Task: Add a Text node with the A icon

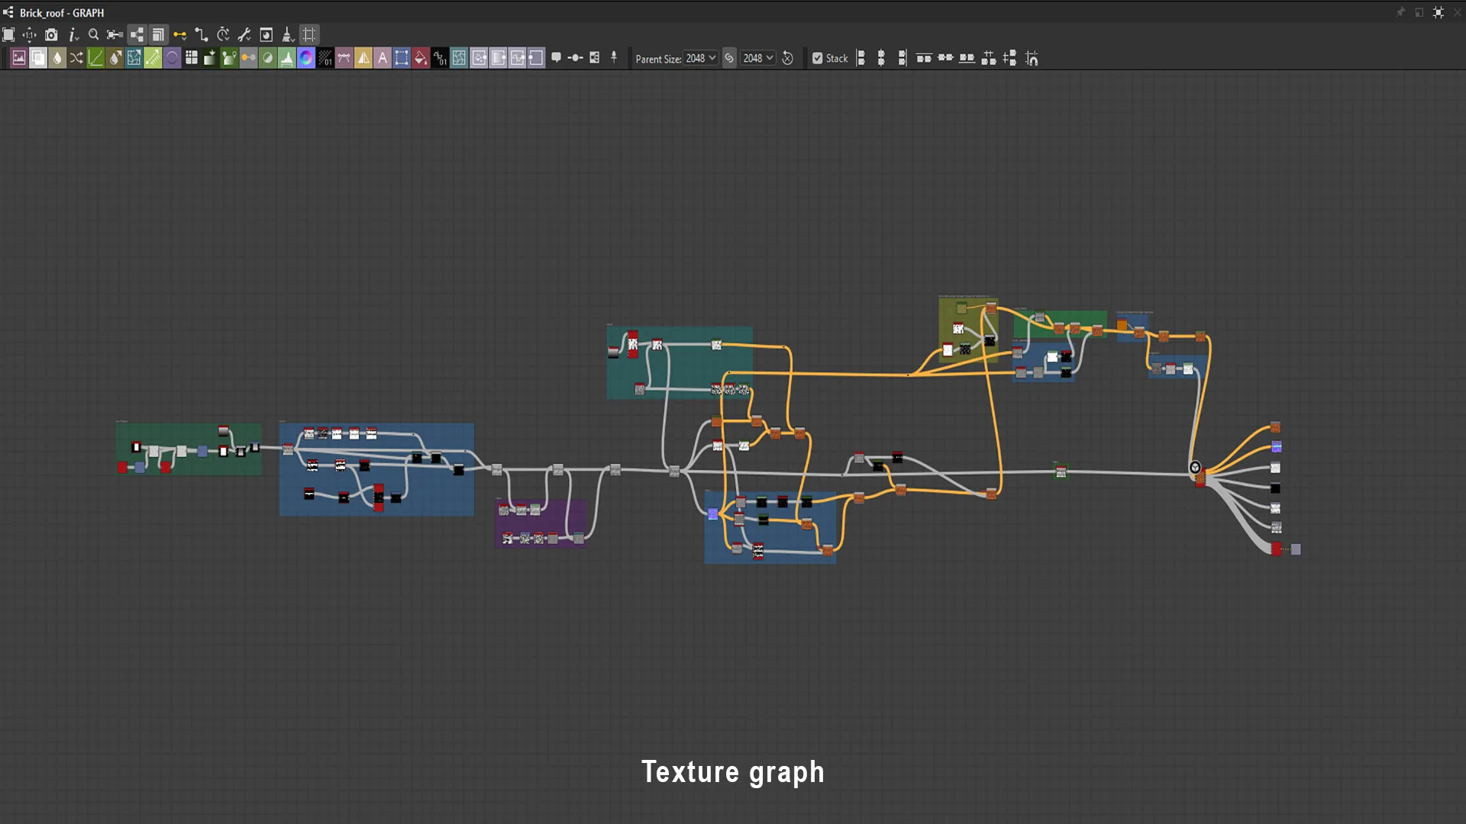Action: 383,58
